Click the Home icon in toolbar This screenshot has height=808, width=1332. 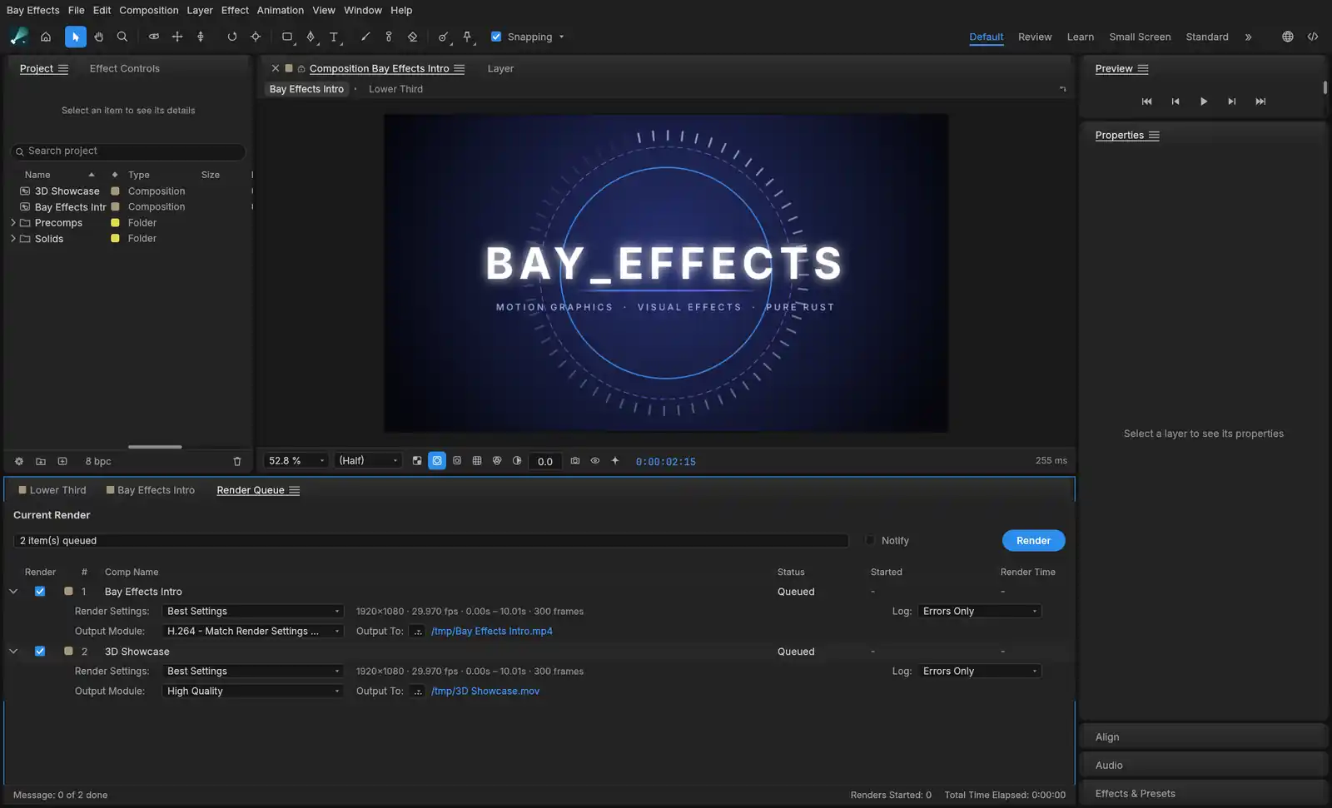coord(46,37)
